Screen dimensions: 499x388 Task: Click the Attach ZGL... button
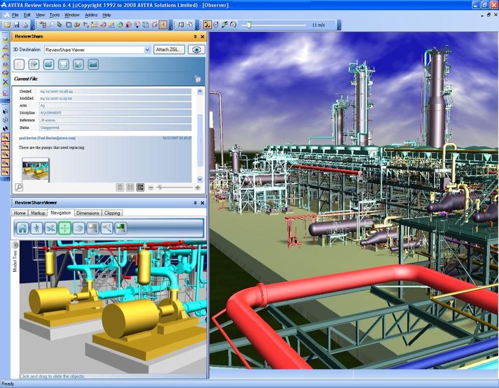click(169, 50)
